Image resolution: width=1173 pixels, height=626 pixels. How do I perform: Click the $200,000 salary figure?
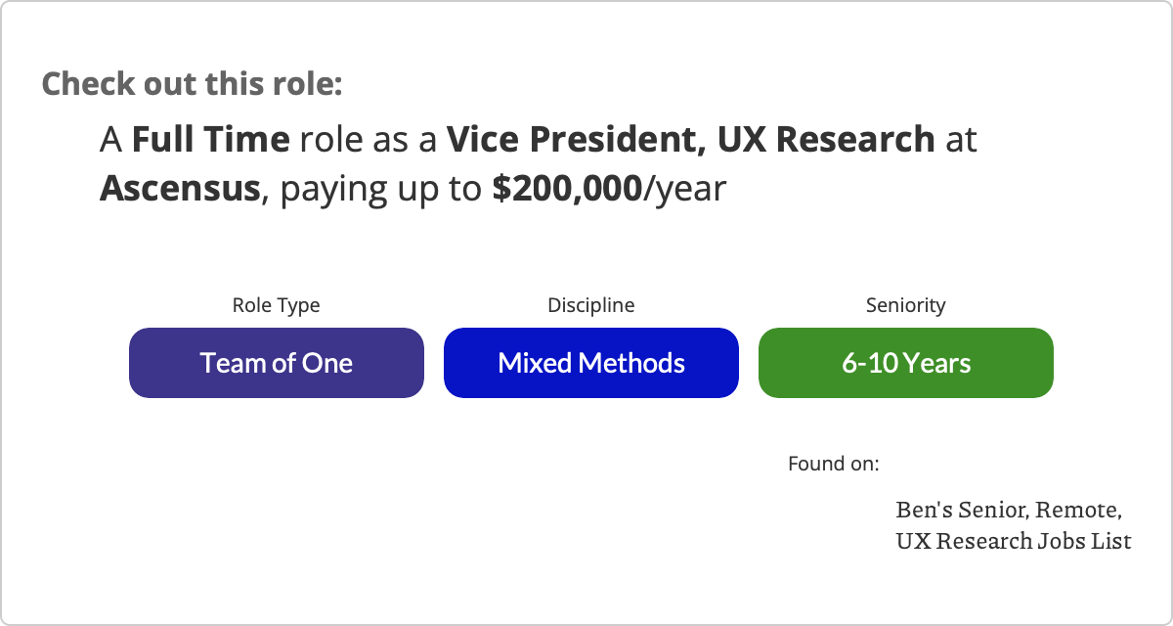pyautogui.click(x=567, y=188)
